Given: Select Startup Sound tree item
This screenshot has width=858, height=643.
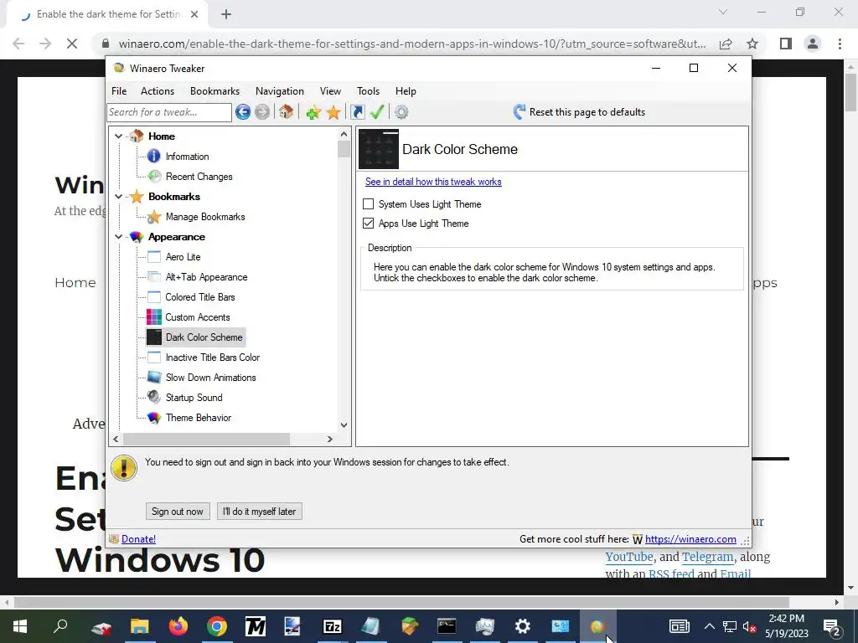Looking at the screenshot, I should tap(194, 398).
